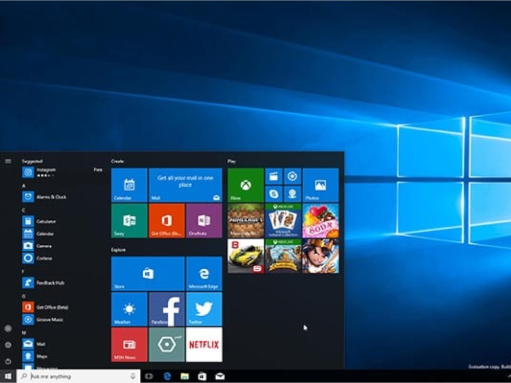Open Settings from the Start menu sidebar
Screen dimensions: 511x383
point(7,344)
